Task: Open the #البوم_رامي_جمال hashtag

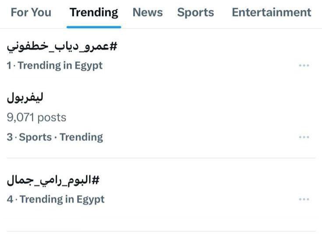Action: [x=53, y=180]
